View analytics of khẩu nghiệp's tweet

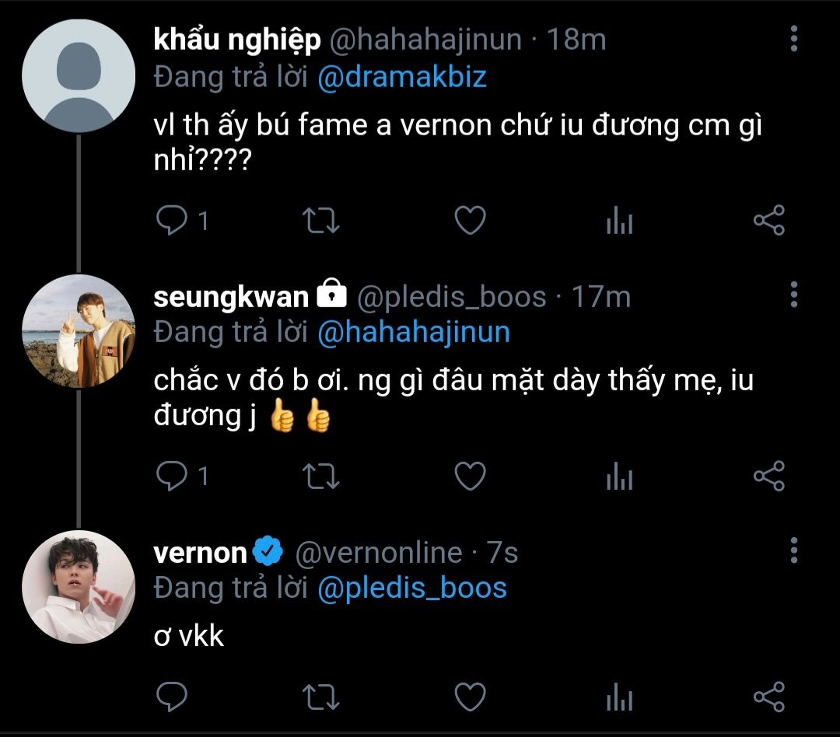pyautogui.click(x=619, y=222)
